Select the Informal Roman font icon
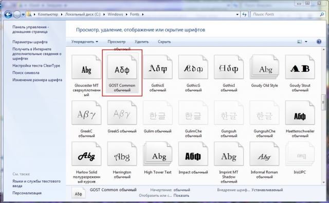The image size is (329, 203). 264,154
